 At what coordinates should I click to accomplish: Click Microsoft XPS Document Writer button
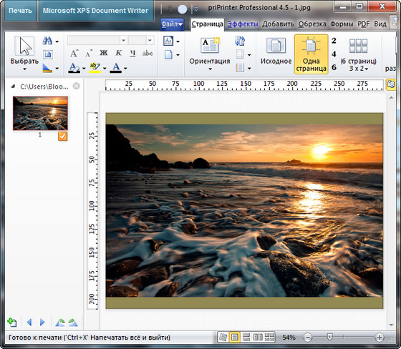(x=96, y=11)
